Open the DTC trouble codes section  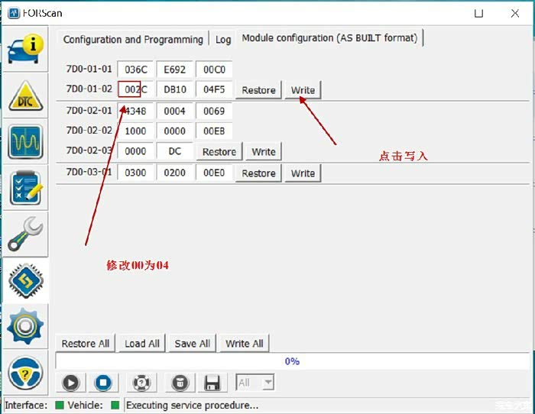(x=25, y=95)
